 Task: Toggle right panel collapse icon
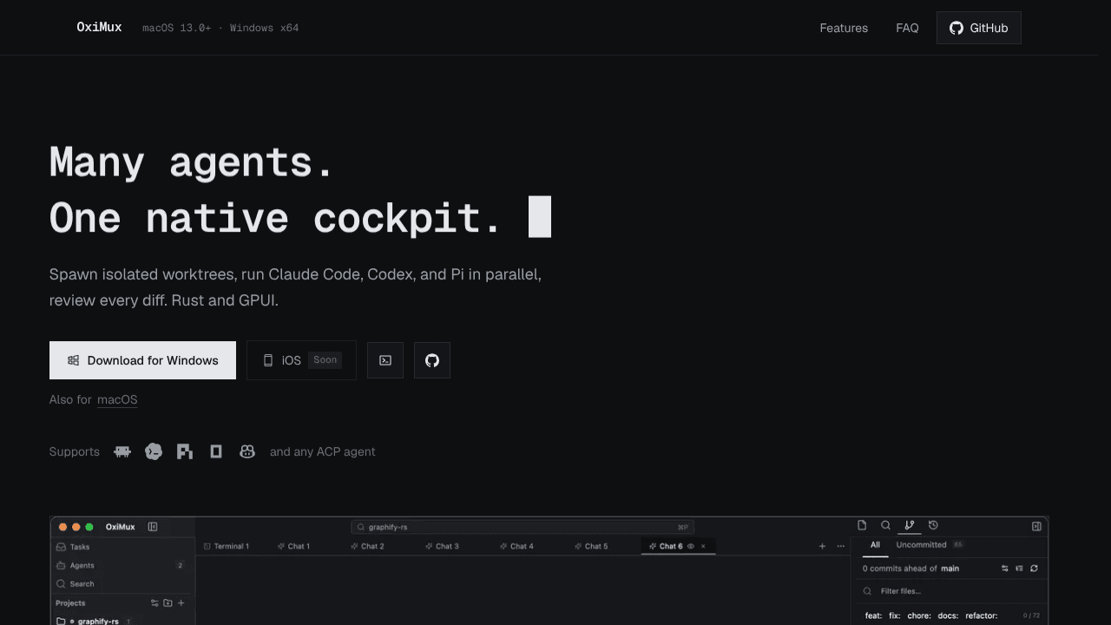coord(1036,526)
